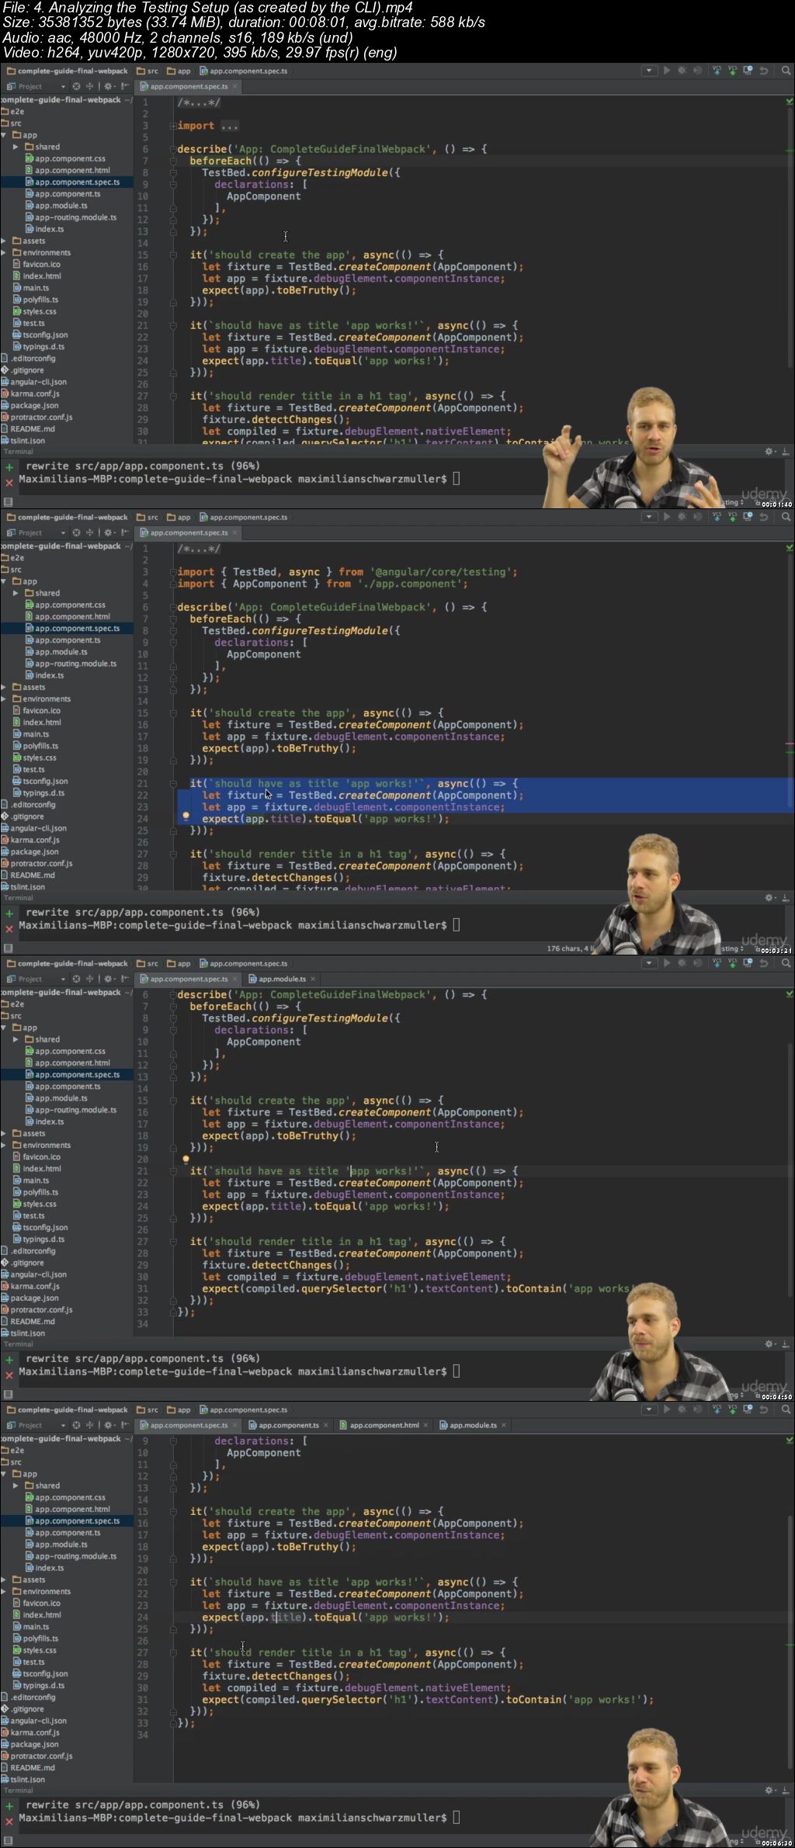Select karma.conf.js in 00:06:30 frame project tree
The width and height of the screenshot is (795, 1848).
[34, 1732]
